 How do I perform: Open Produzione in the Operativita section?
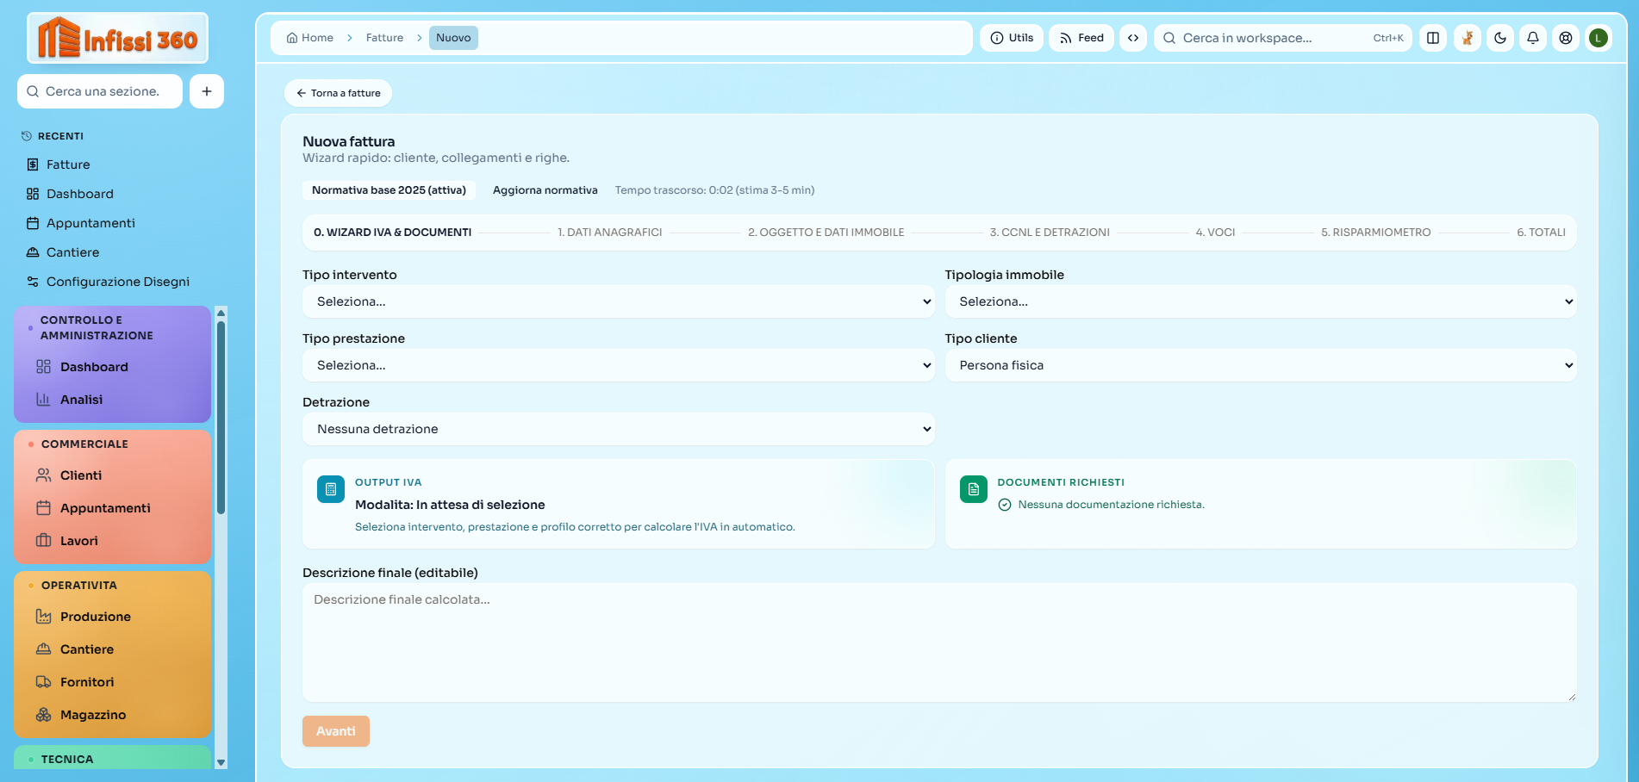95,617
